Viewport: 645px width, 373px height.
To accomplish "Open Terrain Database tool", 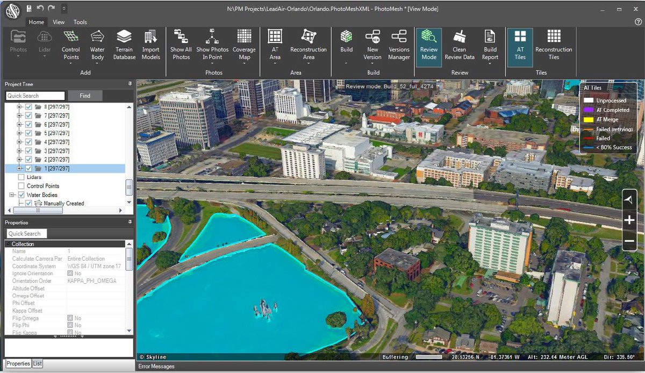I will pyautogui.click(x=124, y=44).
